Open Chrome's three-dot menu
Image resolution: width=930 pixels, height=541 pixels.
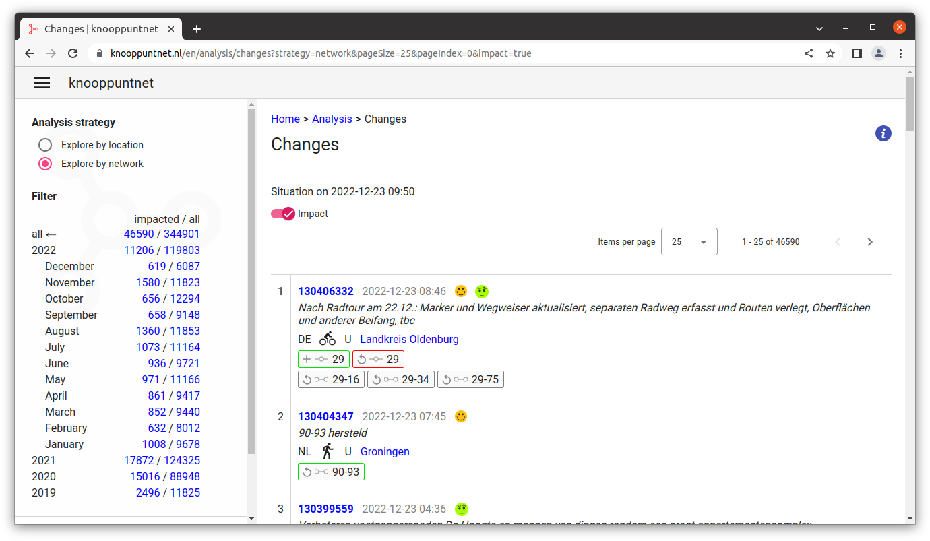click(x=901, y=53)
